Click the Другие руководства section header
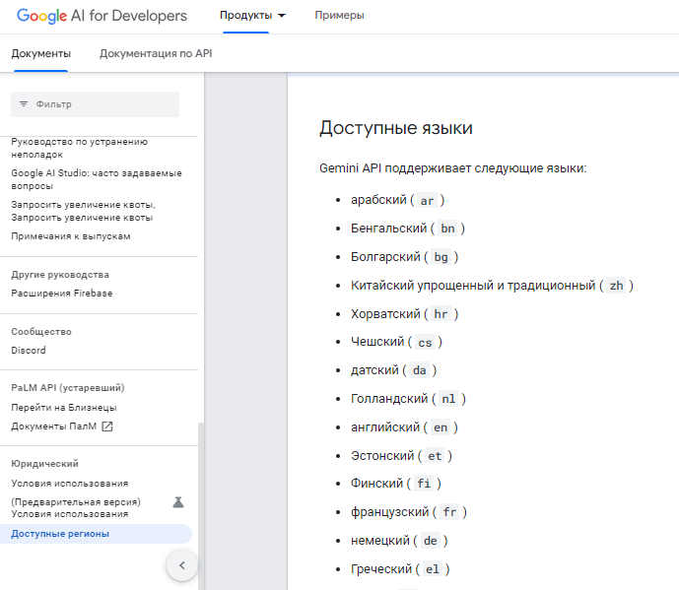This screenshot has width=679, height=590. coord(60,275)
